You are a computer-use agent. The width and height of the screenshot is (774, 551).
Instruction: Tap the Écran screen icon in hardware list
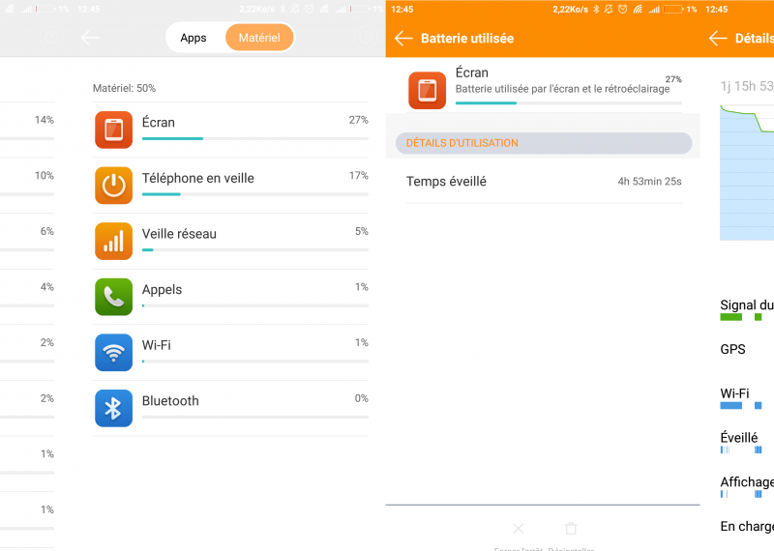[x=113, y=130]
